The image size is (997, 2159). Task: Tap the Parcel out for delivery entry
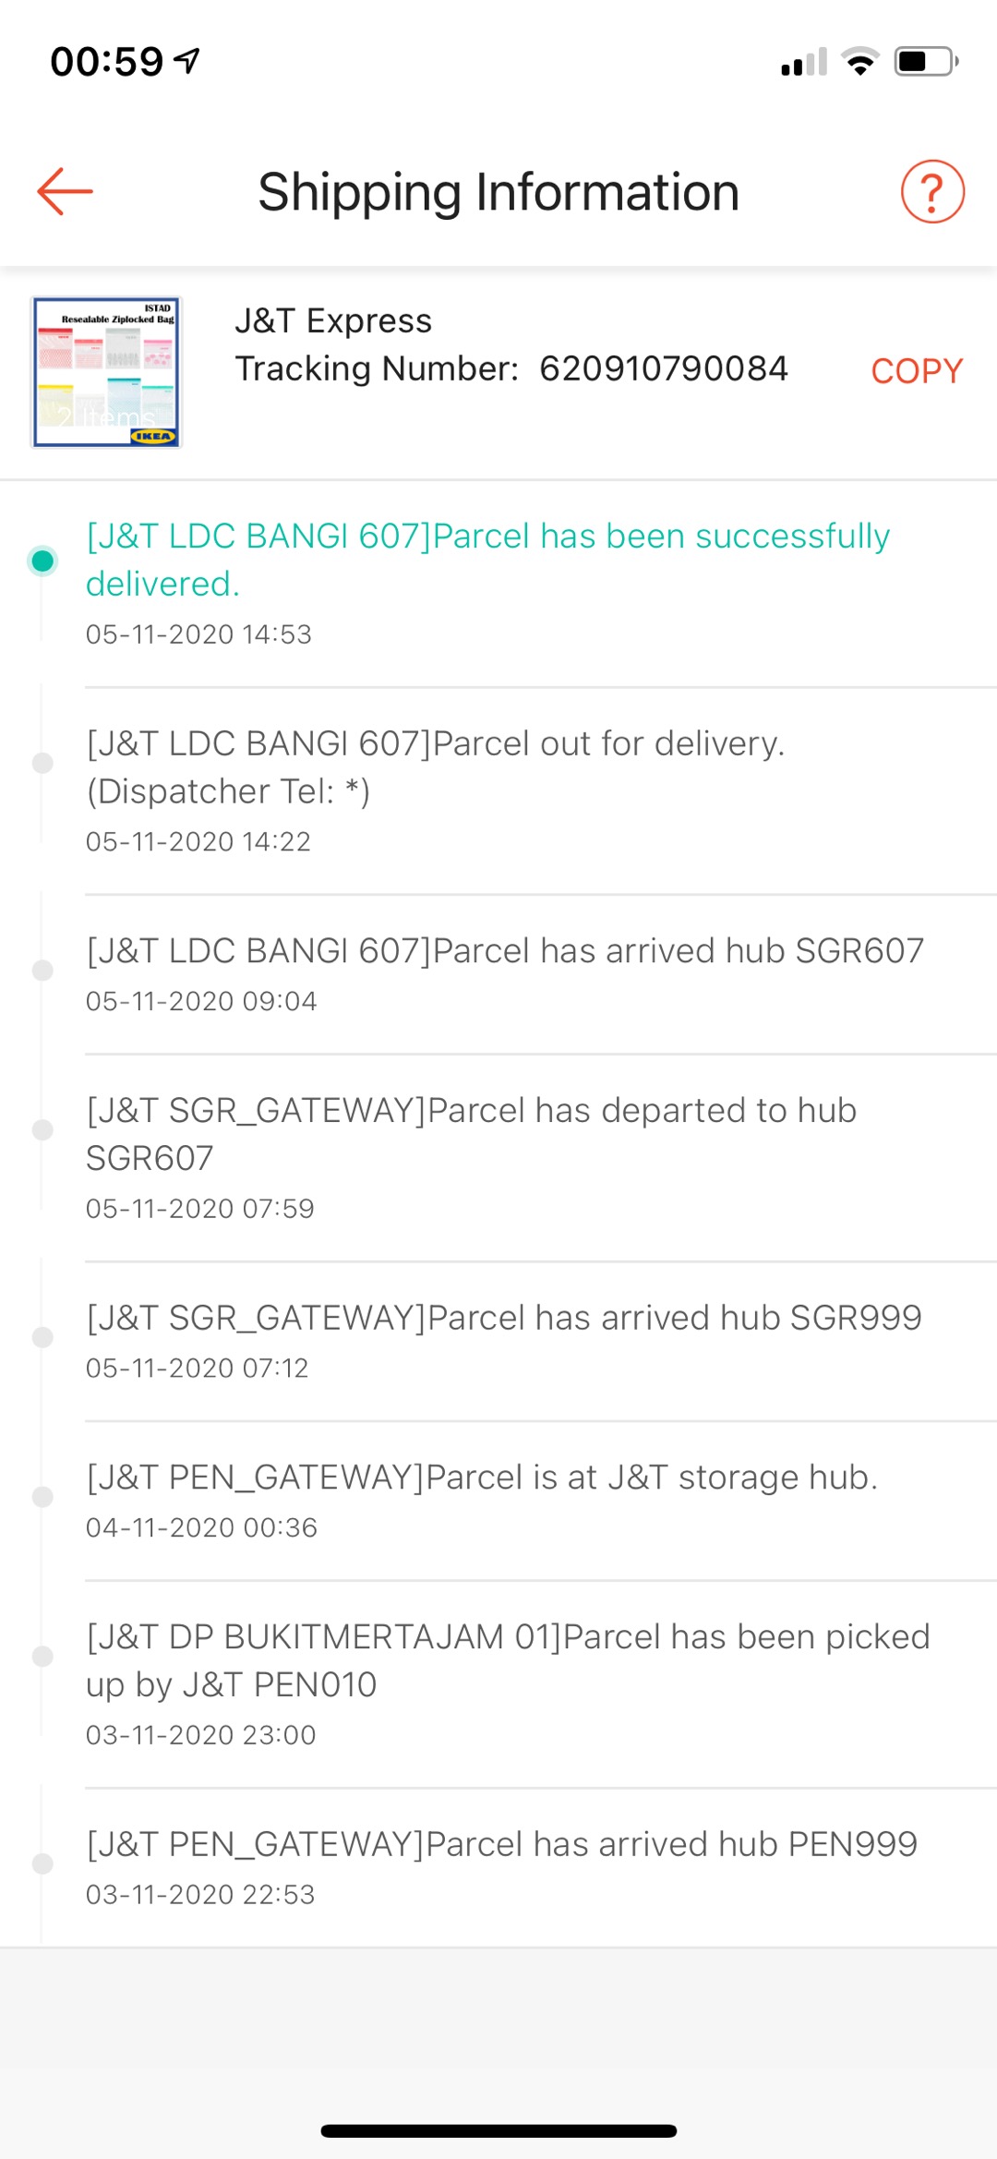pyautogui.click(x=436, y=766)
